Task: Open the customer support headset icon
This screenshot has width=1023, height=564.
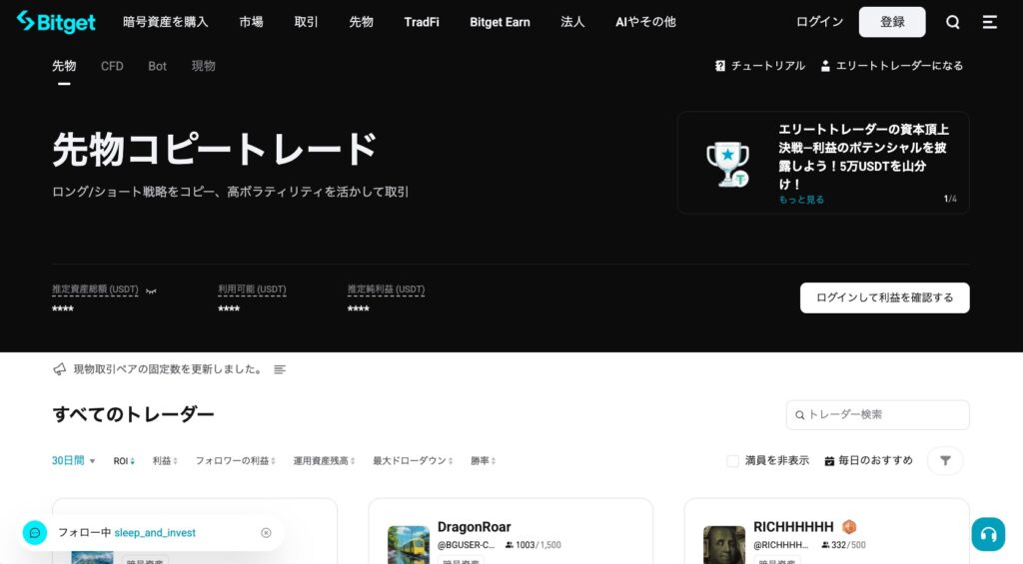Action: (988, 535)
